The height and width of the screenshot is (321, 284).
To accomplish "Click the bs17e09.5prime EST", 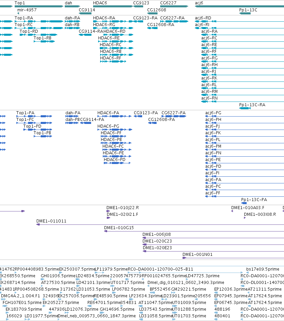I will (247, 273).
